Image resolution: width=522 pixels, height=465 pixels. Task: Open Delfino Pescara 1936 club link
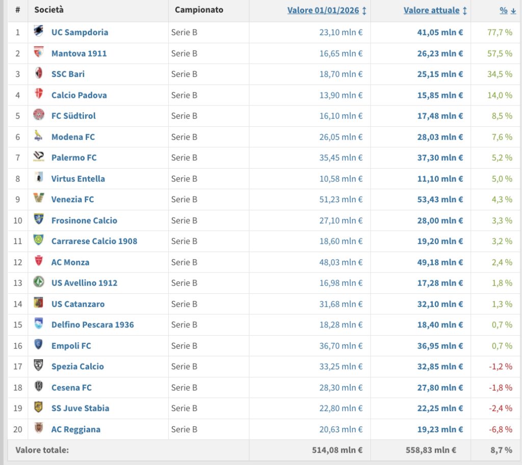tap(92, 324)
